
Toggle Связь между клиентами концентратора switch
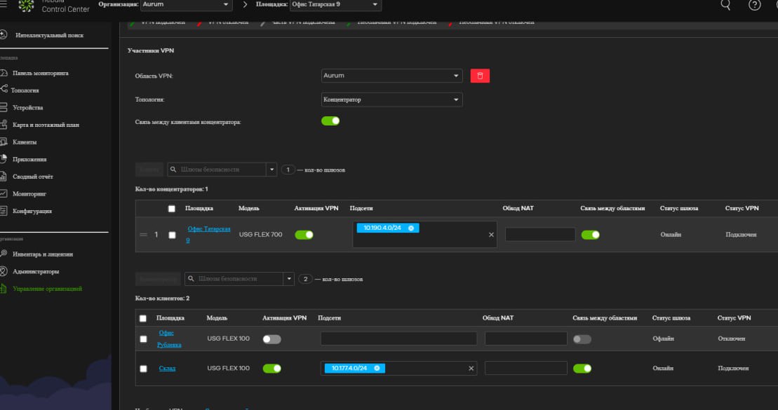(330, 121)
